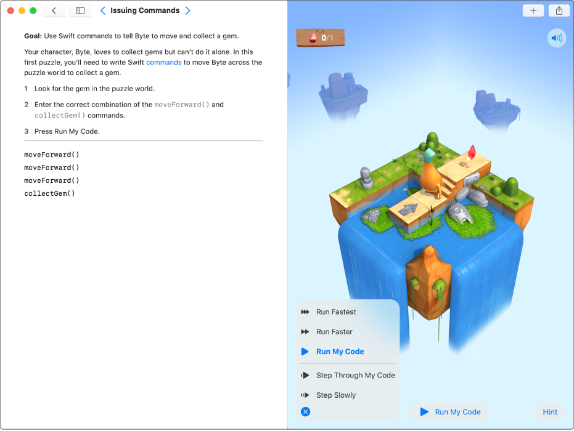The height and width of the screenshot is (431, 574).
Task: Click the collectGem() code line
Action: pyautogui.click(x=49, y=193)
